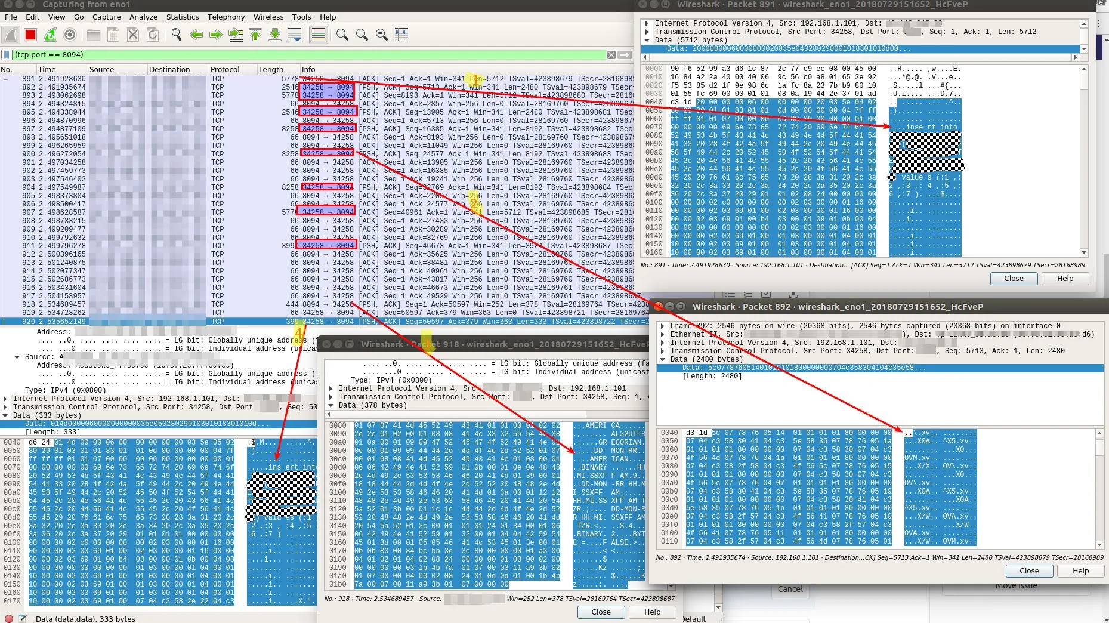Open Find Packet with the magnifier icon
Image resolution: width=1109 pixels, height=623 pixels.
click(x=176, y=35)
